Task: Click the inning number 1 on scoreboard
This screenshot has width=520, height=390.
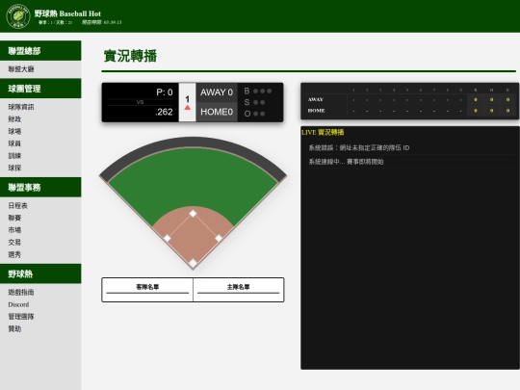Action: (x=188, y=99)
